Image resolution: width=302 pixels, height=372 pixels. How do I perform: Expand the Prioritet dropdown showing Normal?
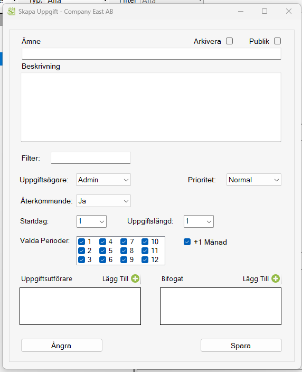click(x=254, y=180)
